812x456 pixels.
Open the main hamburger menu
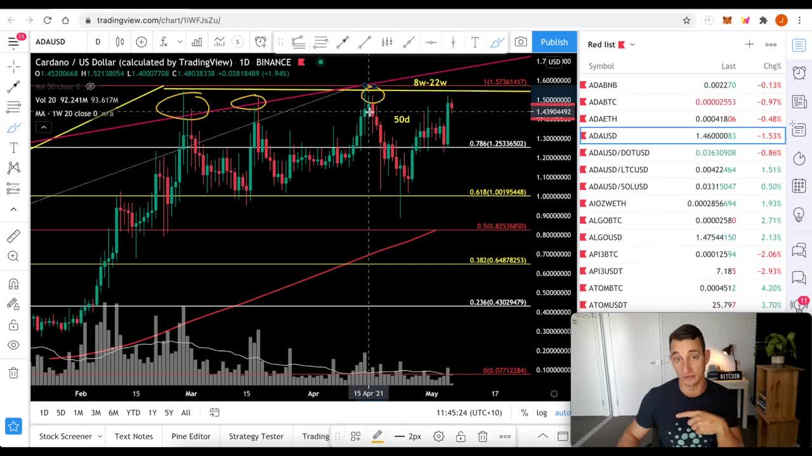point(13,42)
